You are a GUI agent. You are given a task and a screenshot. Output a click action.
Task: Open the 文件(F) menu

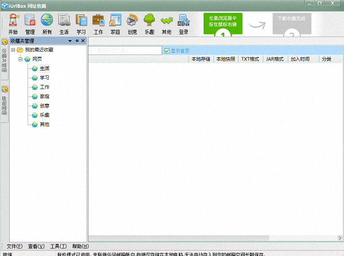14,246
